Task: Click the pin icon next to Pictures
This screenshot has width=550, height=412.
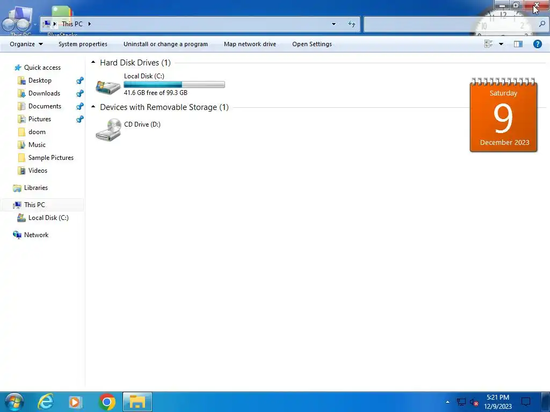Action: point(80,119)
